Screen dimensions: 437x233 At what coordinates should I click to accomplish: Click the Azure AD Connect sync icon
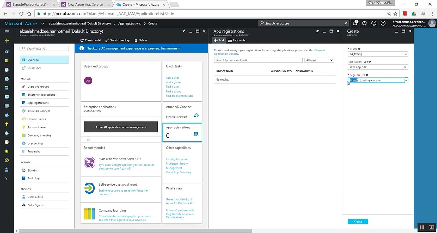pos(196,116)
